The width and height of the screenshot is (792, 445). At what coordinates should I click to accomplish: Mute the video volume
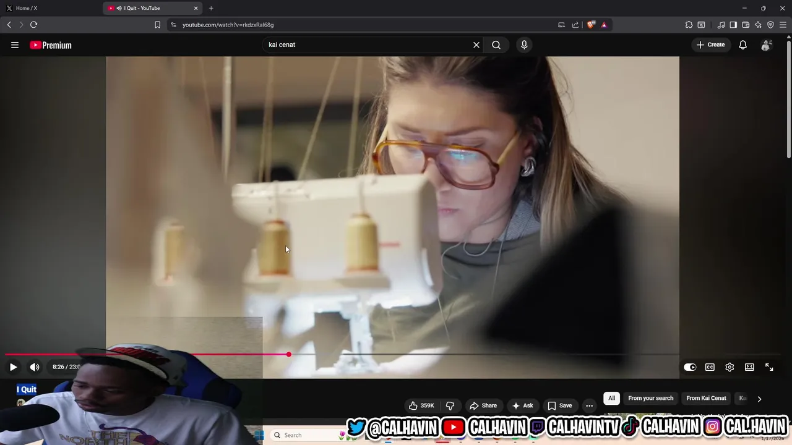coord(35,367)
